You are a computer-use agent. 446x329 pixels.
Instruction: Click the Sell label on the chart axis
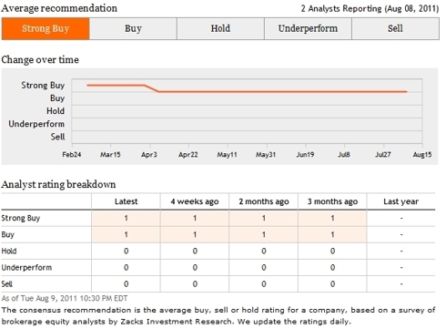point(57,137)
